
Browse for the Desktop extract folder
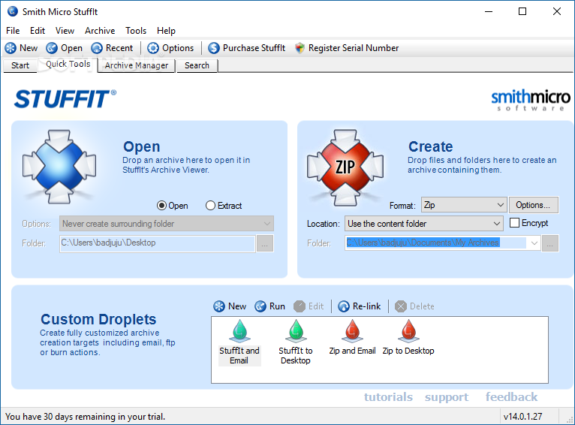click(x=265, y=243)
